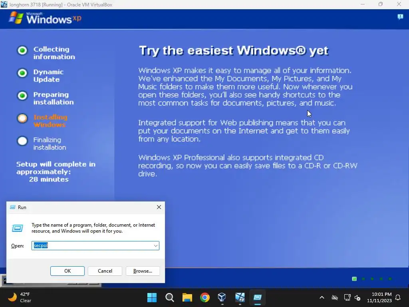Click OK in the Run dialog
Screen dimensions: 409x307
(x=67, y=271)
